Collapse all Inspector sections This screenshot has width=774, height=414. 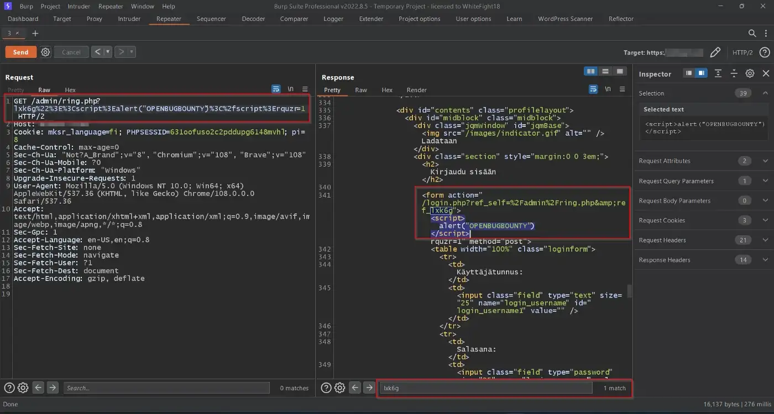(734, 73)
